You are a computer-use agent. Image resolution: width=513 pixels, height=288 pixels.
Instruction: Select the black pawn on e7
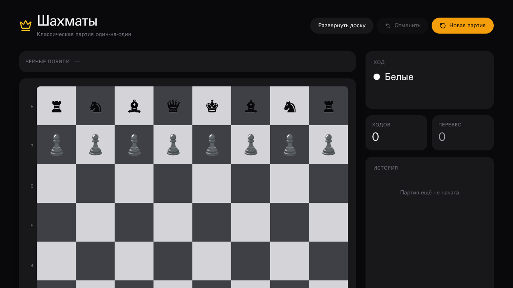tap(212, 145)
